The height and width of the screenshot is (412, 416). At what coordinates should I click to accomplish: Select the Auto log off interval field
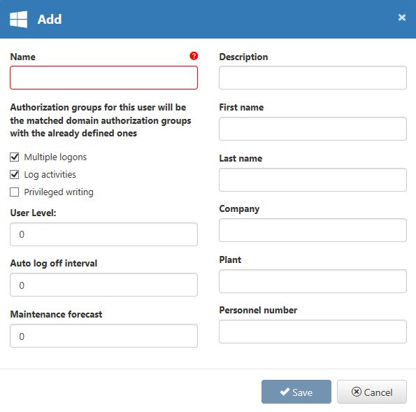tap(103, 285)
